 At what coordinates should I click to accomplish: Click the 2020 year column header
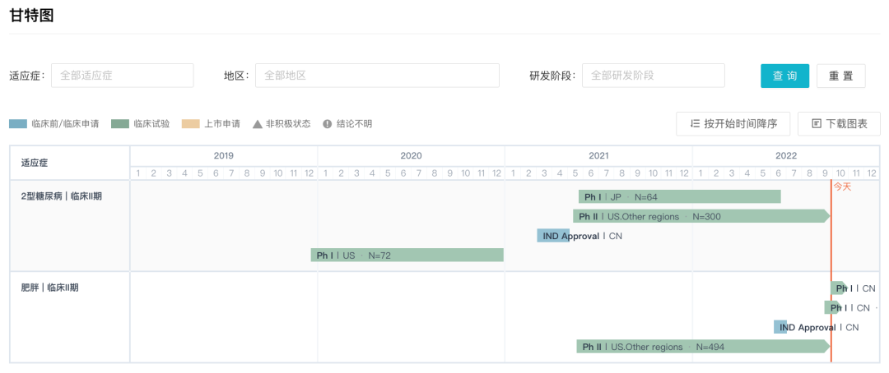(411, 155)
